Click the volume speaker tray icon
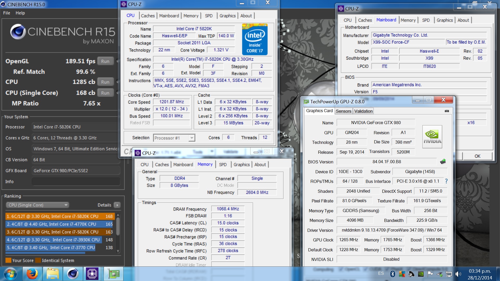Viewport: 500px width, 281px height. 458,274
